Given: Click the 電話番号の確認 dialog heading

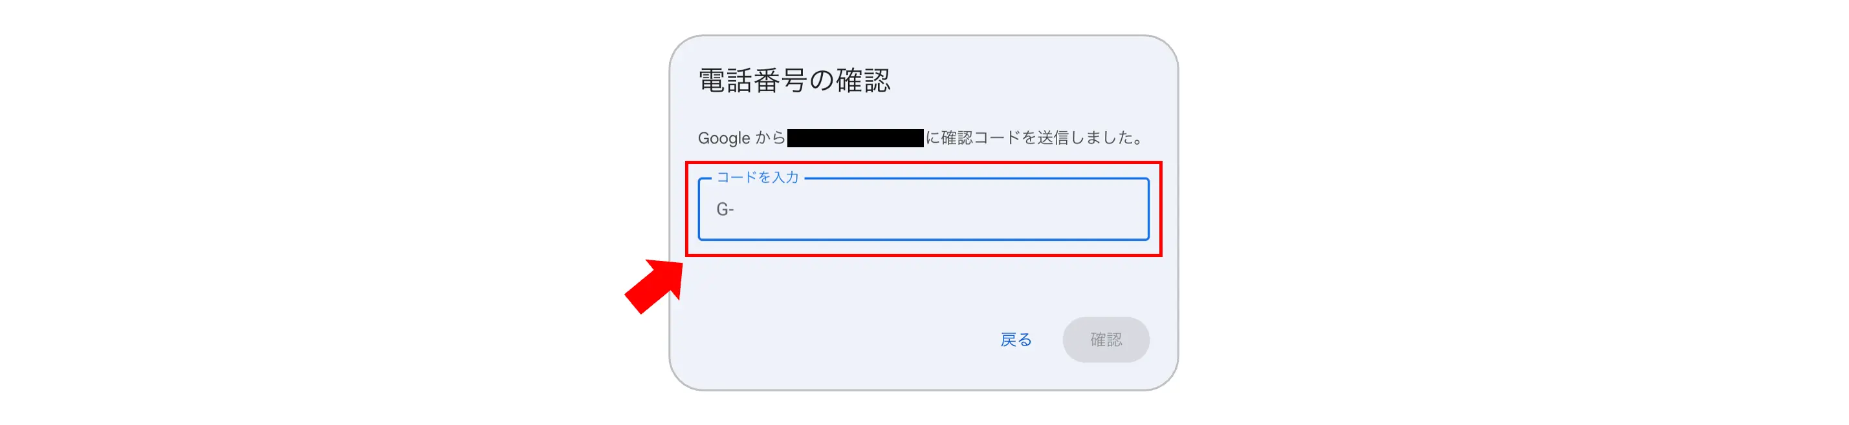Looking at the screenshot, I should point(794,80).
